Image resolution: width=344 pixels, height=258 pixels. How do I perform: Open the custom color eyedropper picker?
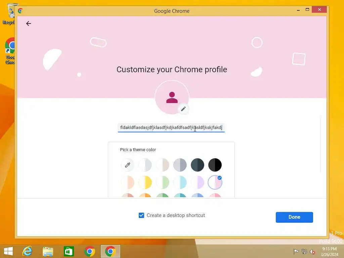[x=127, y=165]
